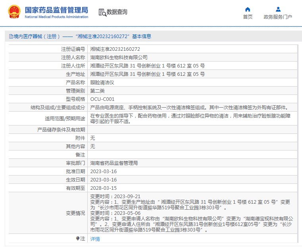Click the 境内医疗器械 basic info header bar
Screen dimensions: 302x247
coord(151,36)
